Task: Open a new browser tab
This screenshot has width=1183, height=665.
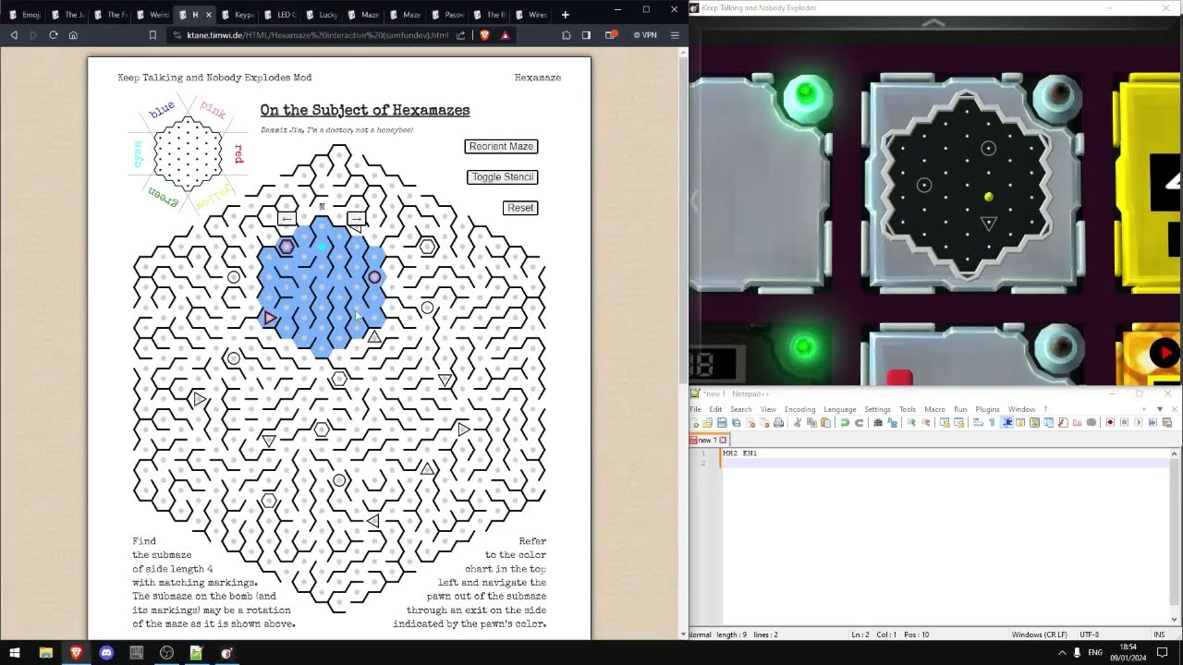Action: (x=566, y=15)
